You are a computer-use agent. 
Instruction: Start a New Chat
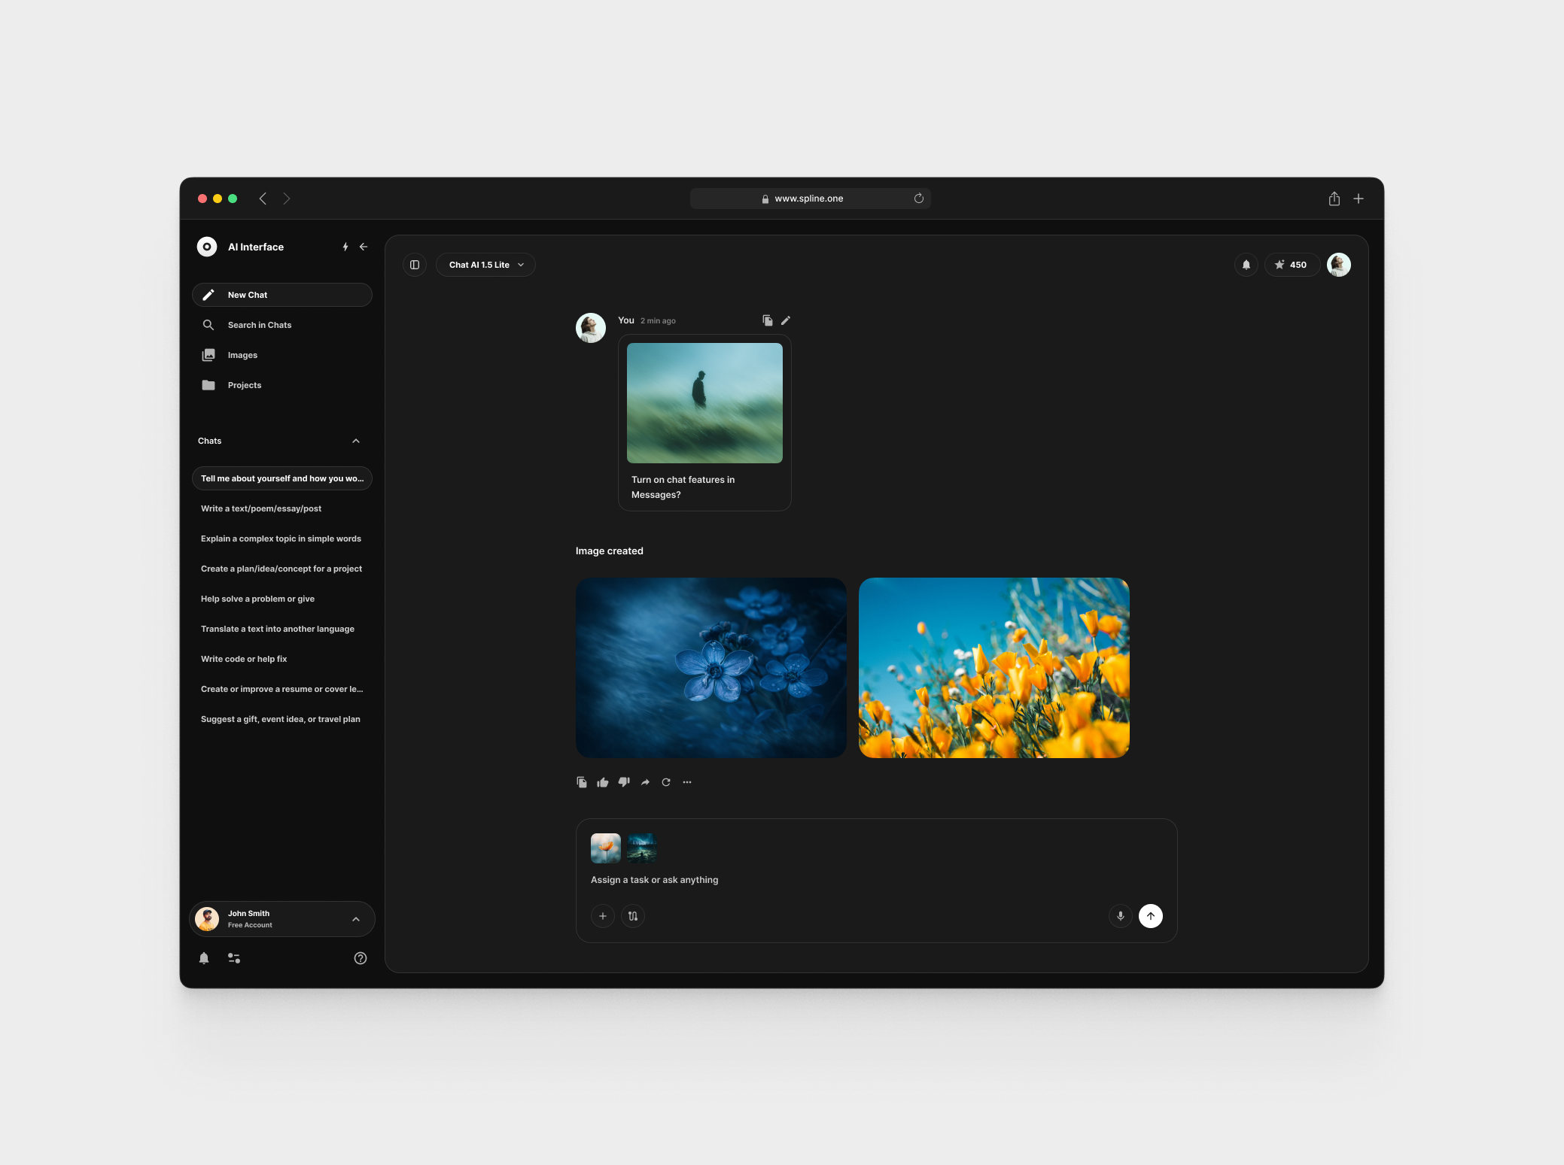click(282, 295)
